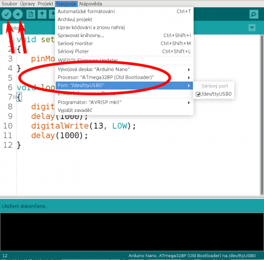Click board info in the bottom status bar
264x260 pixels.
coord(192,256)
